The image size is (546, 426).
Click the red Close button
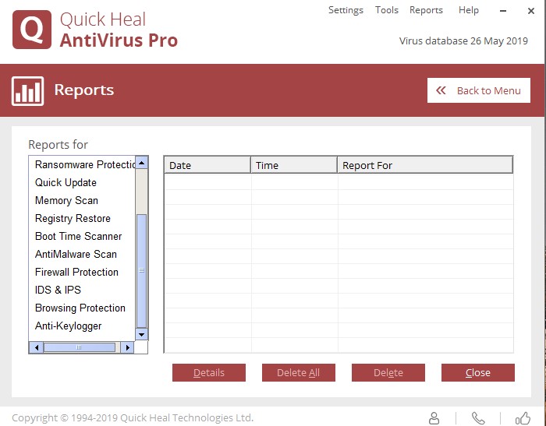click(477, 372)
